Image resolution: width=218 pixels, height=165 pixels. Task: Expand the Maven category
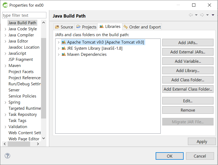pos(5,66)
